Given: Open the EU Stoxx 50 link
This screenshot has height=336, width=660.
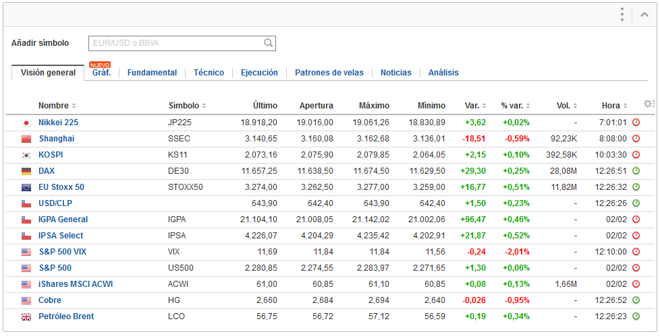Looking at the screenshot, I should [x=61, y=187].
